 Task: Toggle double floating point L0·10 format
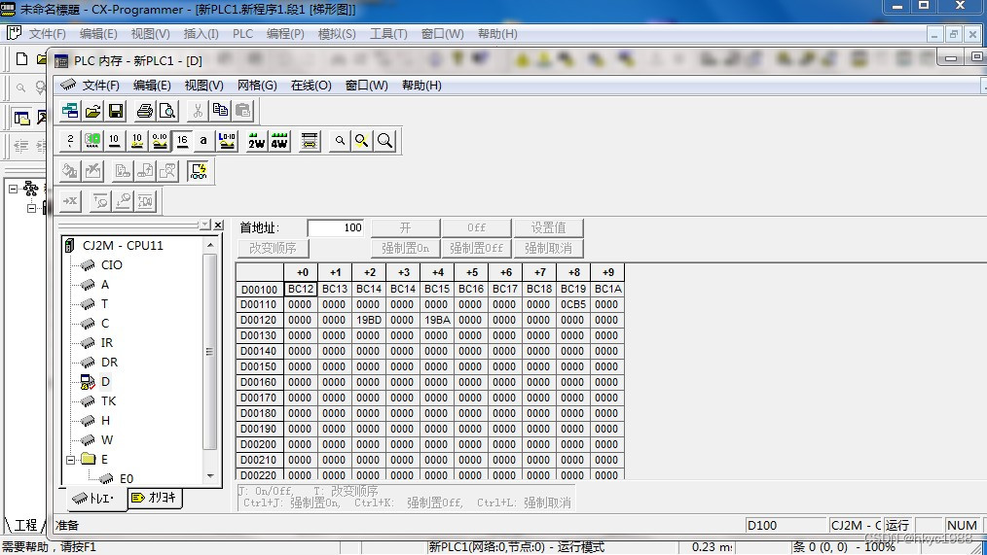227,141
